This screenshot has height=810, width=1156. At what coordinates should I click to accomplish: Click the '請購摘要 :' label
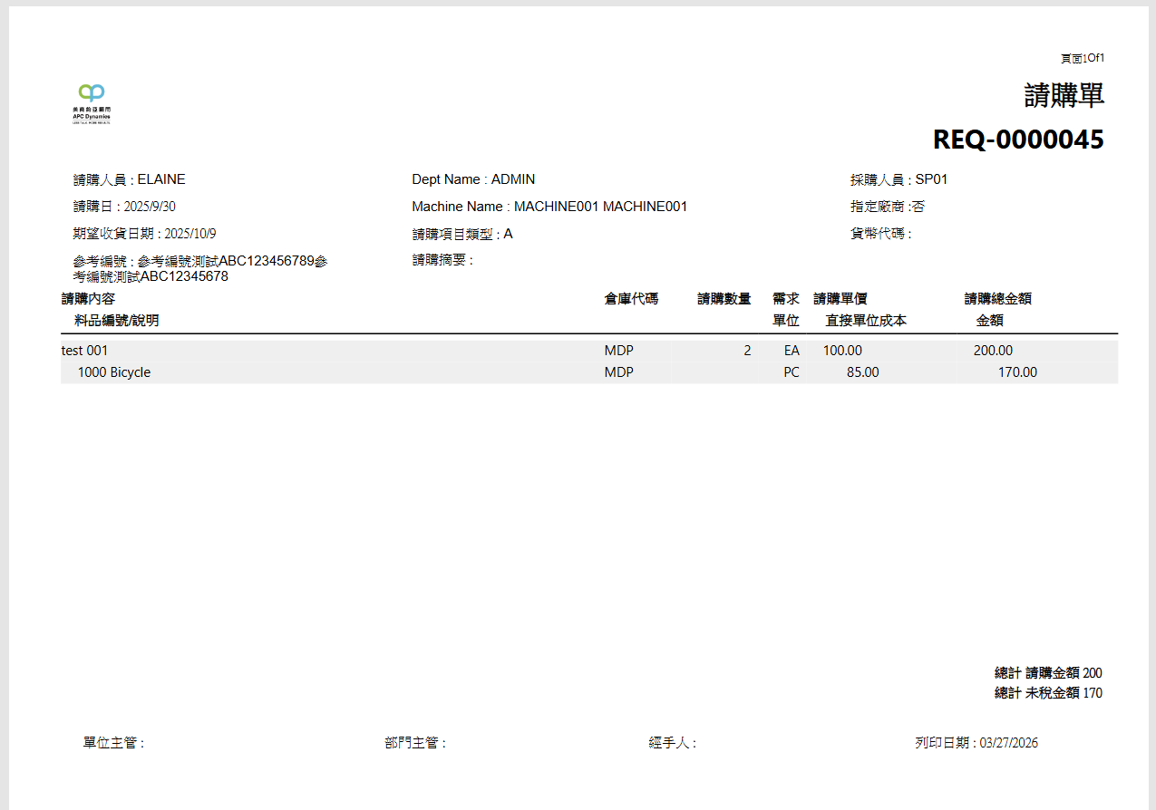coord(442,260)
